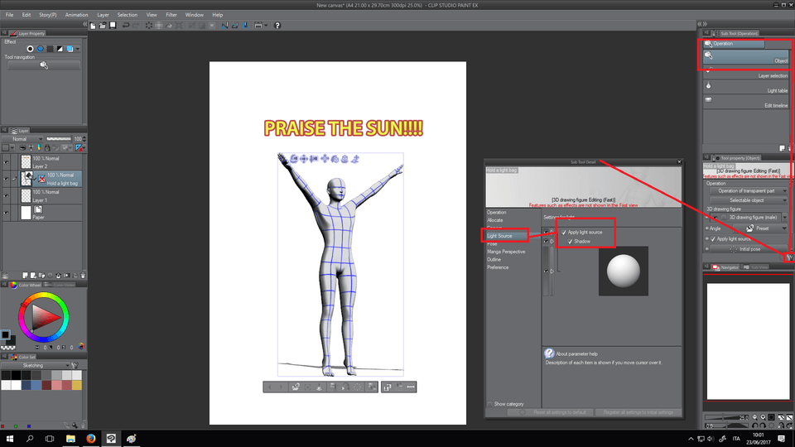Image resolution: width=795 pixels, height=447 pixels.
Task: Open the Filter menu
Action: [x=171, y=15]
